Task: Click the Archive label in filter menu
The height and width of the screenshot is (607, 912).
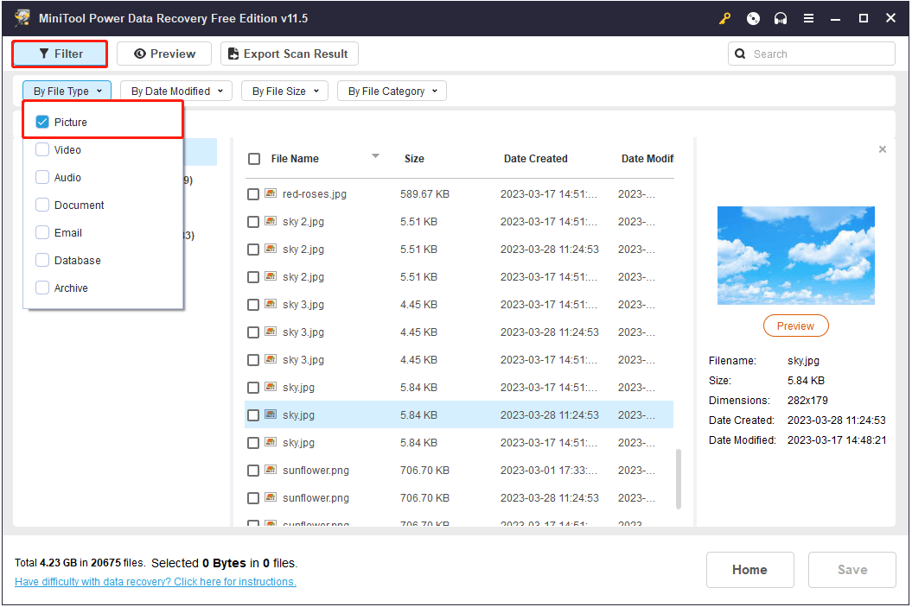Action: 71,288
